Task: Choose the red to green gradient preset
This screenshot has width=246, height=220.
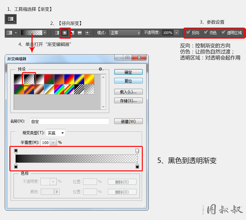Action: [x=49, y=79]
